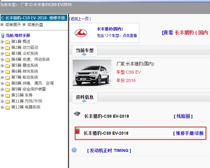Viewport: 210px width, 168px height.
Task: Expand the 第2篇 动力驱动 tree node
Action: [2, 48]
